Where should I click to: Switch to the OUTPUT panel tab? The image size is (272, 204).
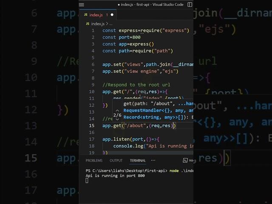click(x=116, y=161)
